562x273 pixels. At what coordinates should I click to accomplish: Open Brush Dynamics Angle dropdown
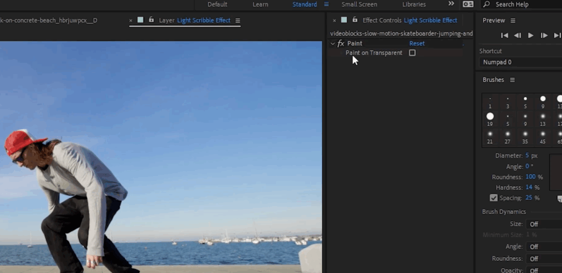544,247
